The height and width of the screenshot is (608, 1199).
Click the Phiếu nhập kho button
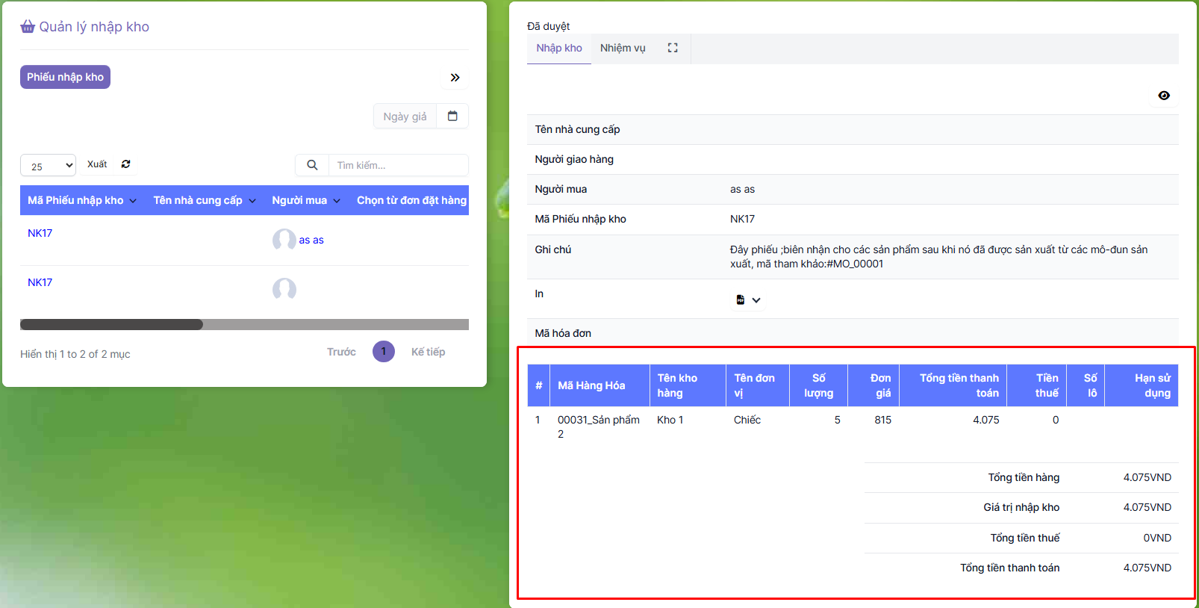pos(65,77)
